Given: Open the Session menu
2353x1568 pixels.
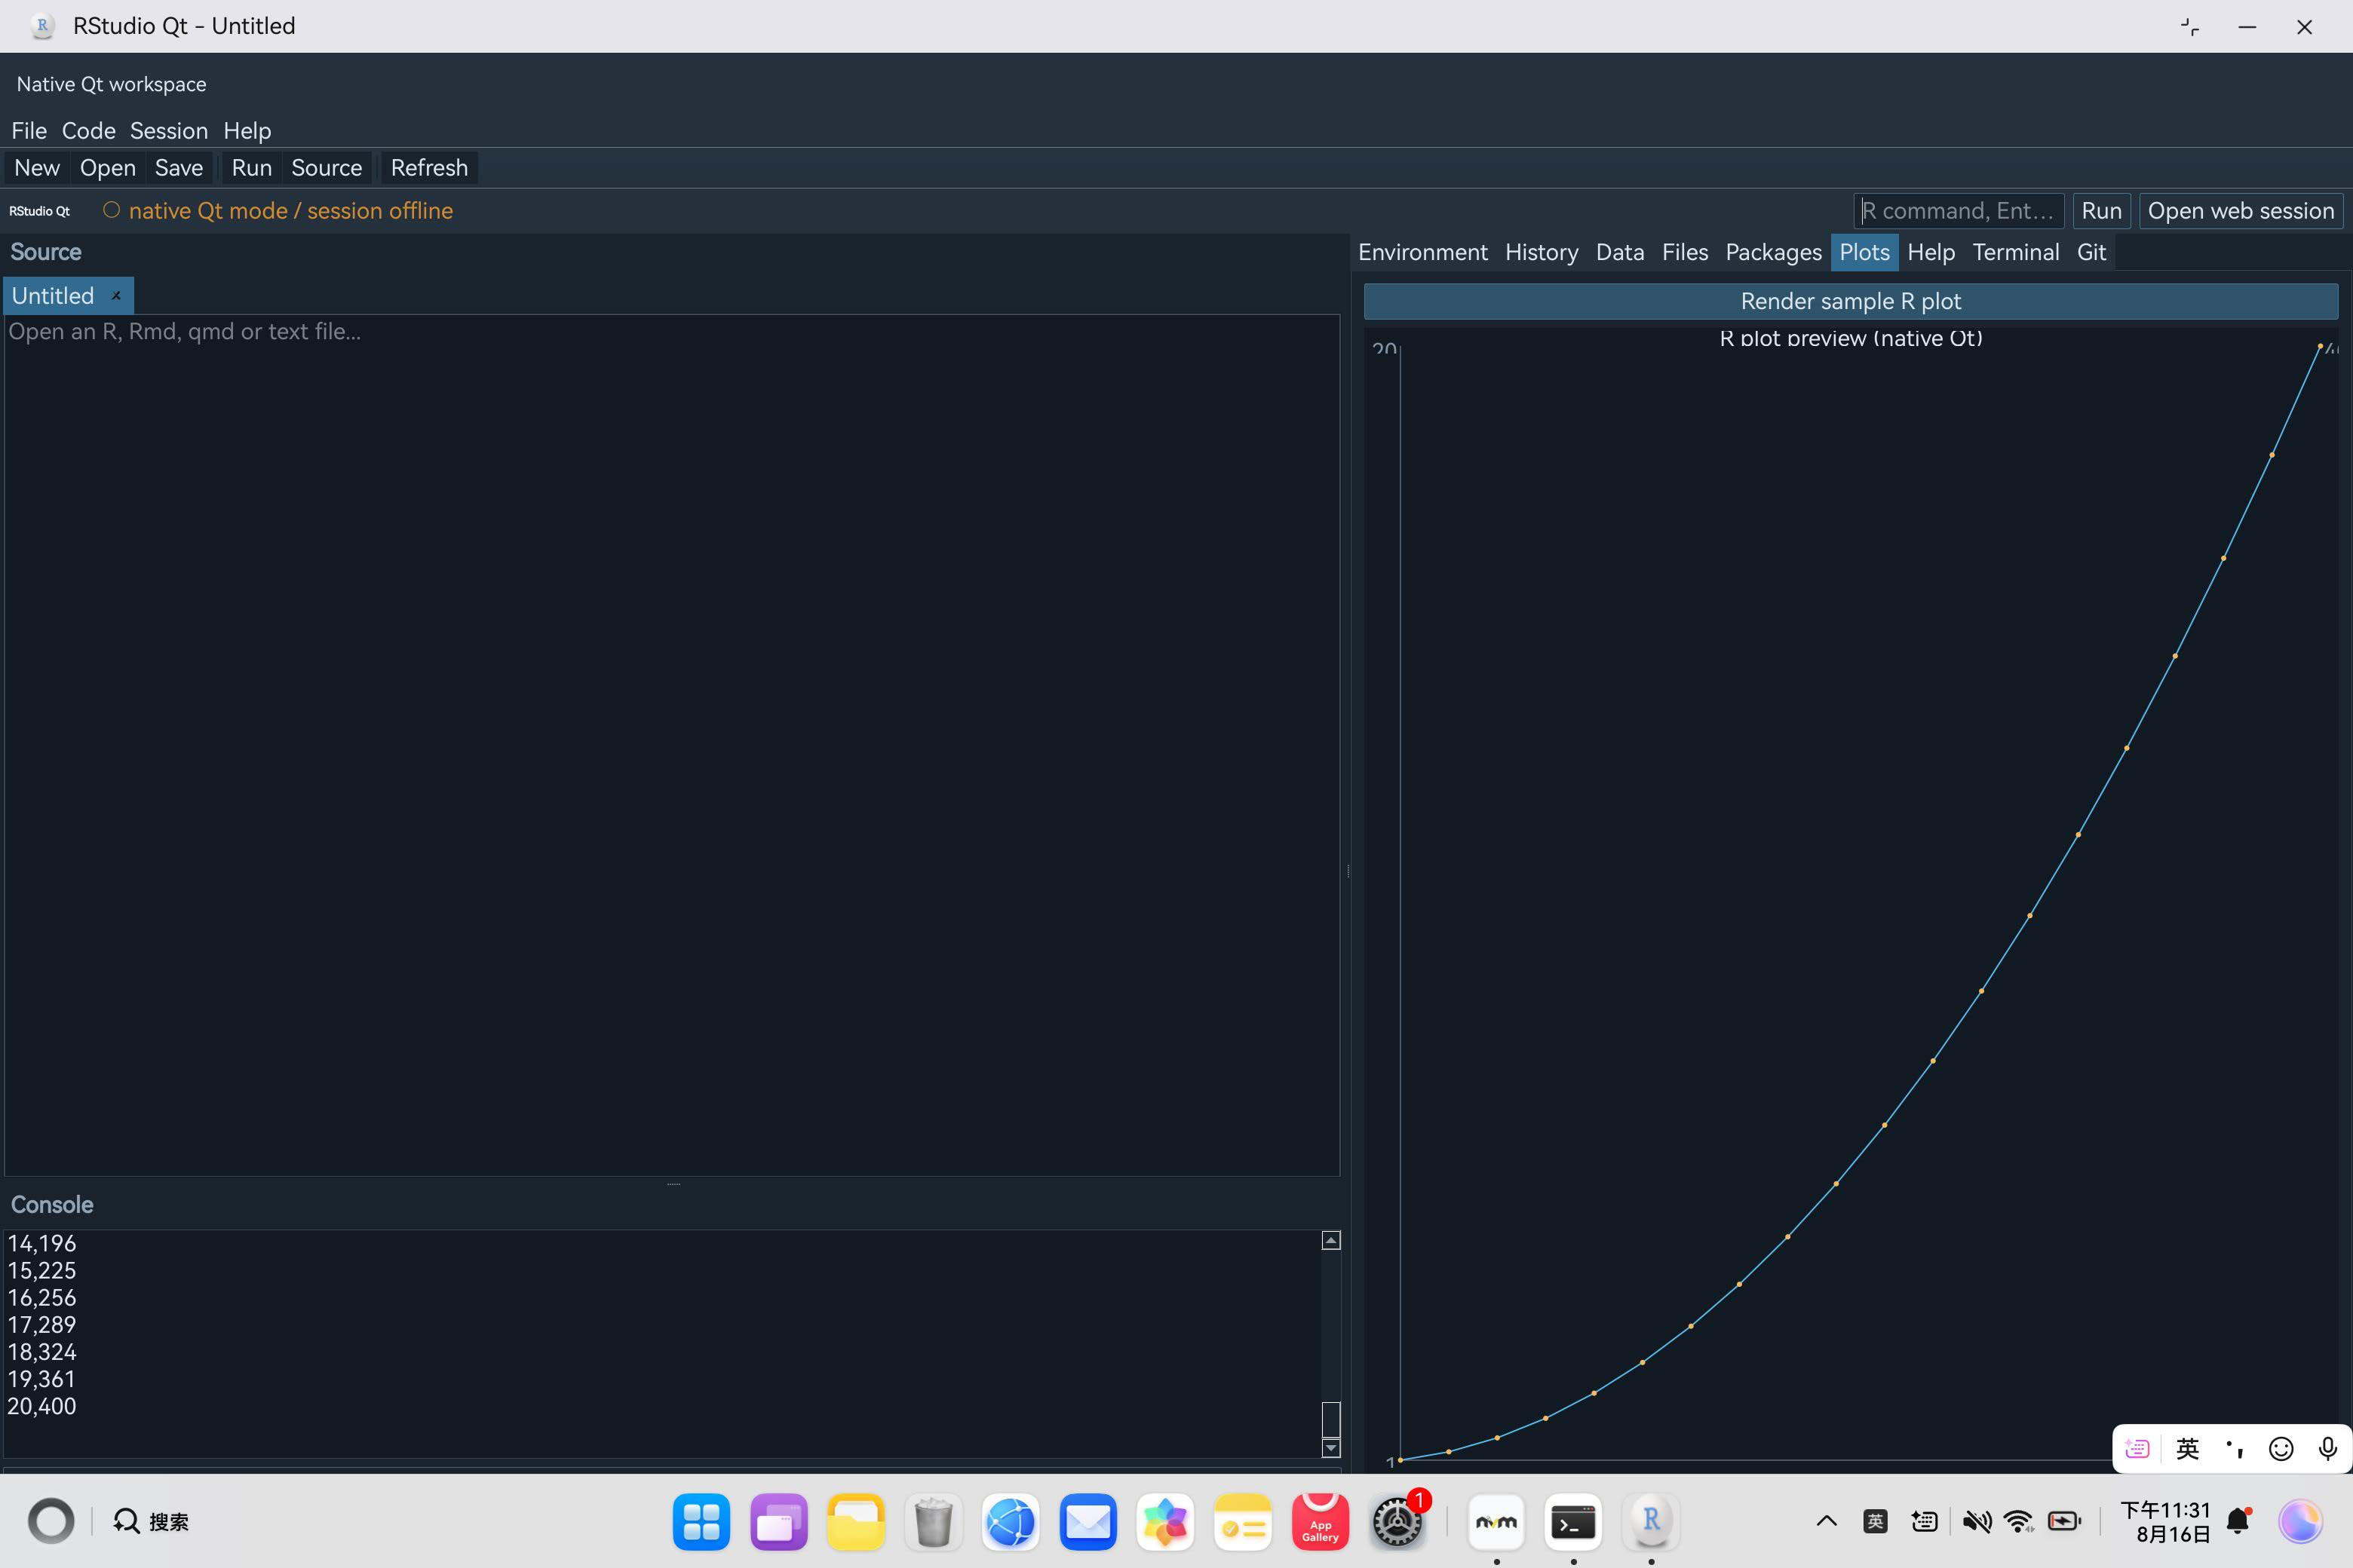Looking at the screenshot, I should pyautogui.click(x=169, y=131).
